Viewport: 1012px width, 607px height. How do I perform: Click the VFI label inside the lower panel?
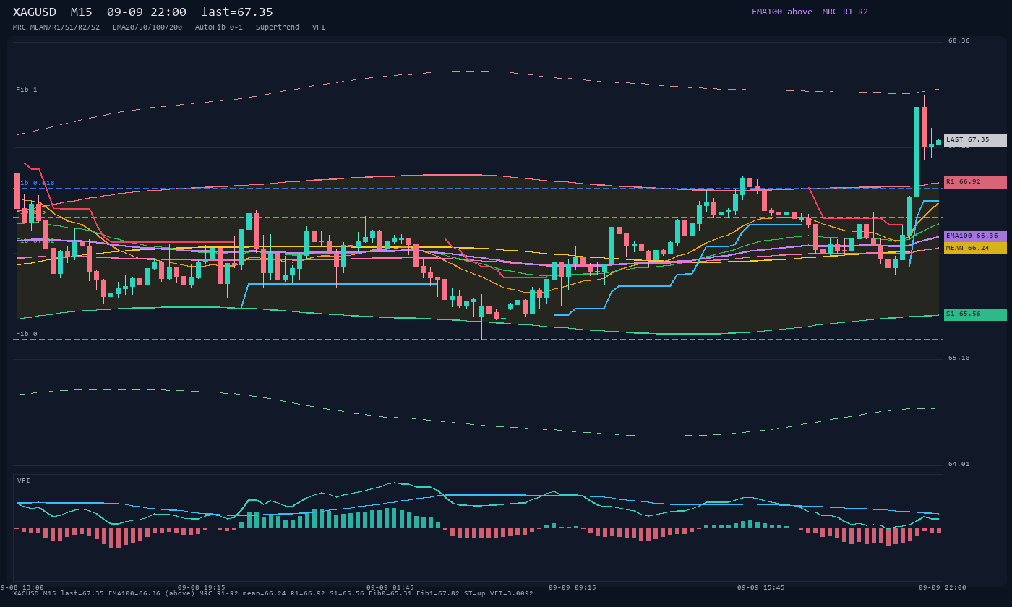[24, 481]
